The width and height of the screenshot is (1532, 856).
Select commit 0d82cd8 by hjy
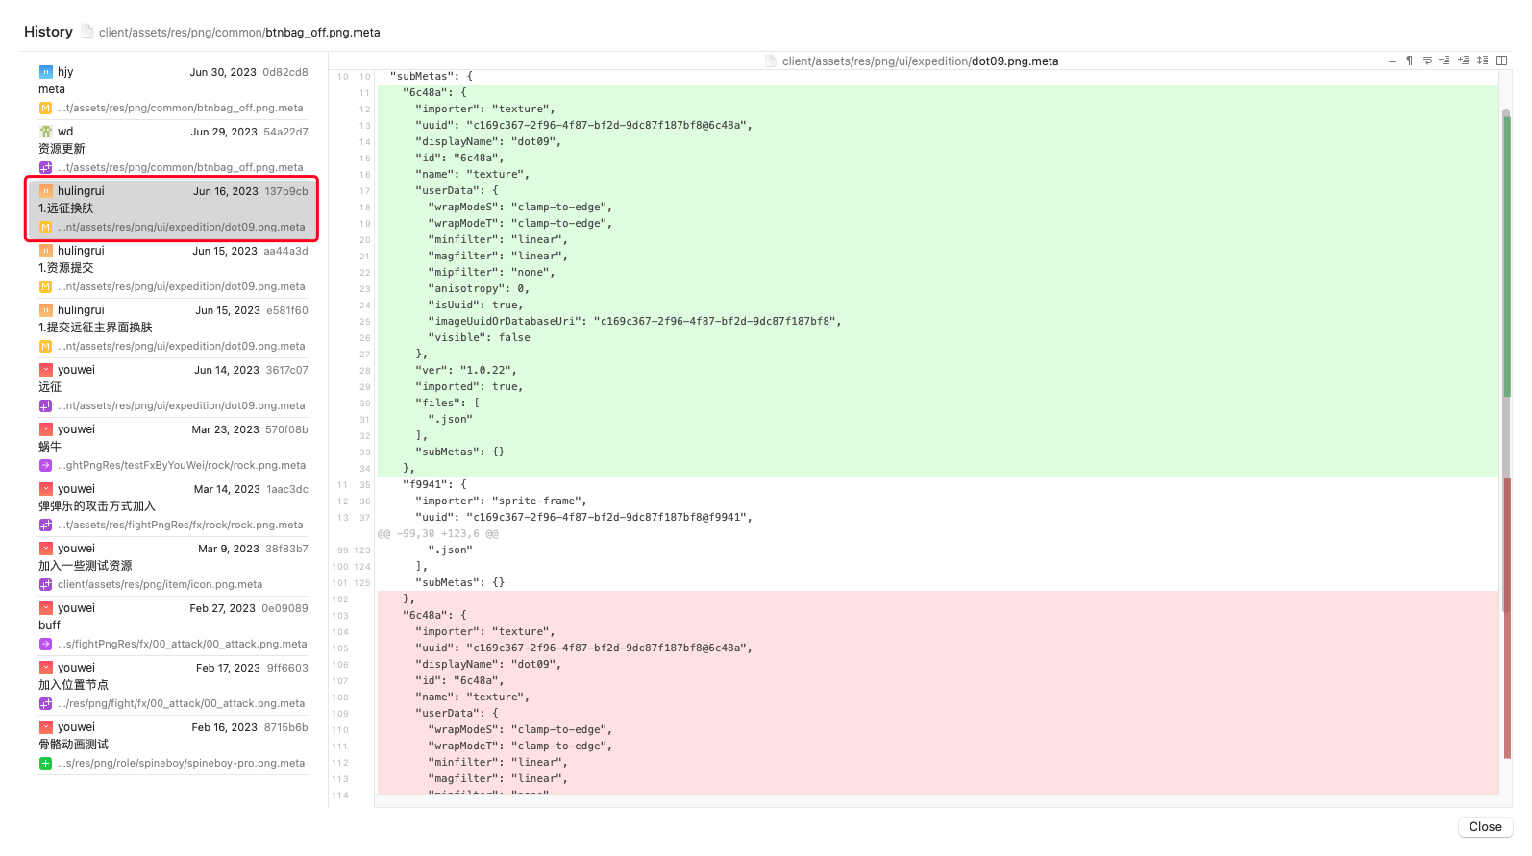click(173, 89)
